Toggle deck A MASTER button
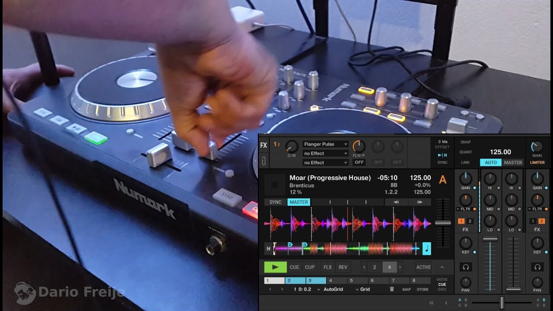 coord(299,202)
